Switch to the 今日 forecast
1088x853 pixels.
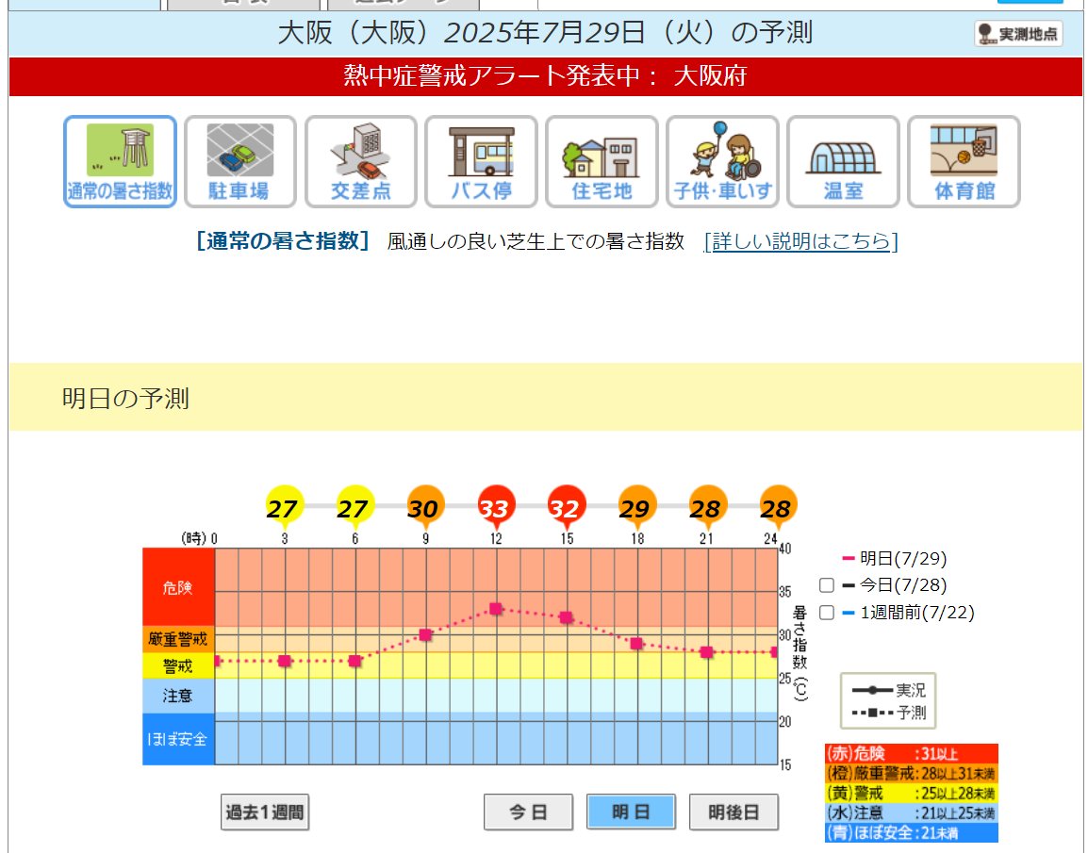pos(528,812)
